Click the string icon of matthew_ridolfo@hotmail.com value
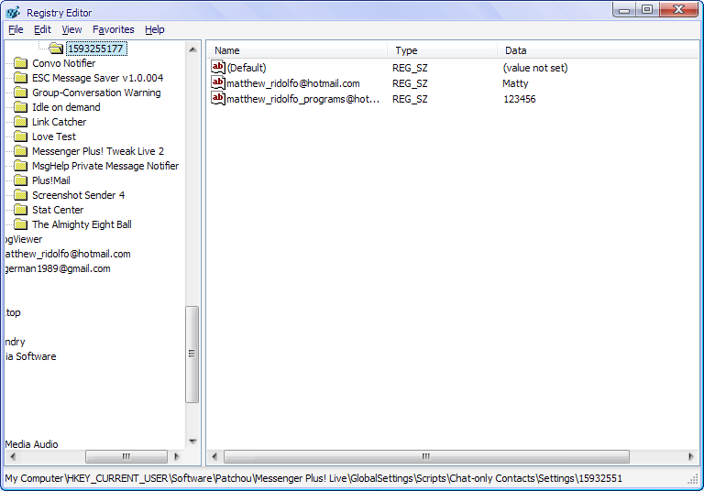 [x=218, y=83]
